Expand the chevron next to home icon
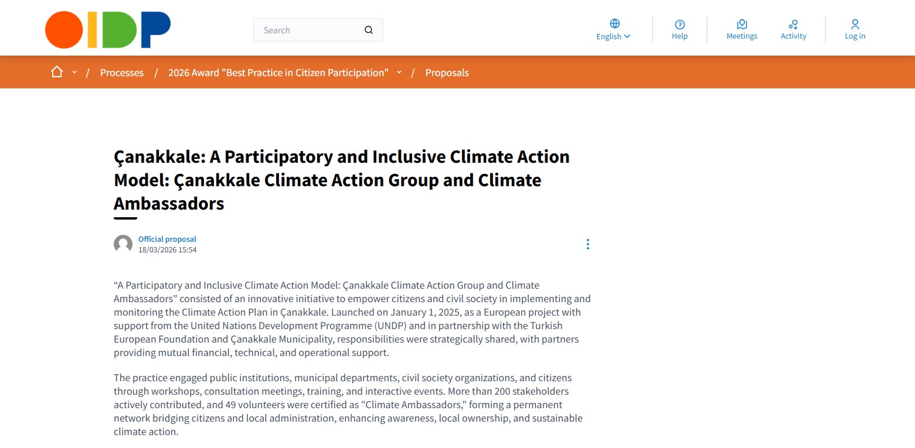This screenshot has height=448, width=915. coord(74,73)
